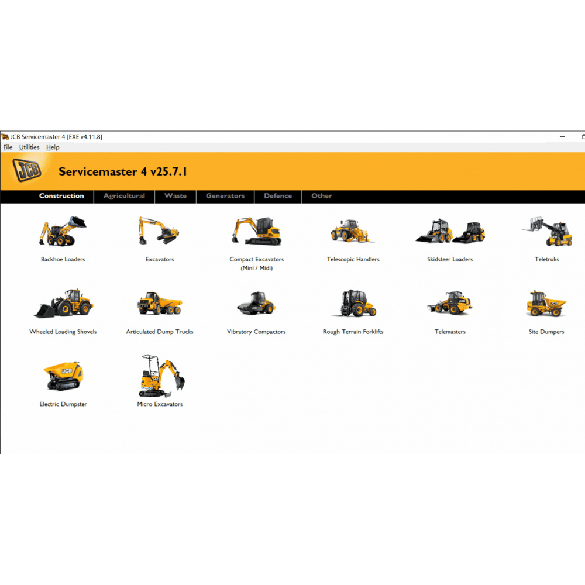Open the Waste tab

pos(175,196)
